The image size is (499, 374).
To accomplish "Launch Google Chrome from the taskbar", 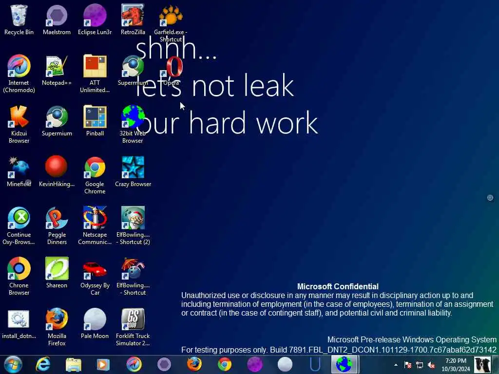I will [x=224, y=364].
